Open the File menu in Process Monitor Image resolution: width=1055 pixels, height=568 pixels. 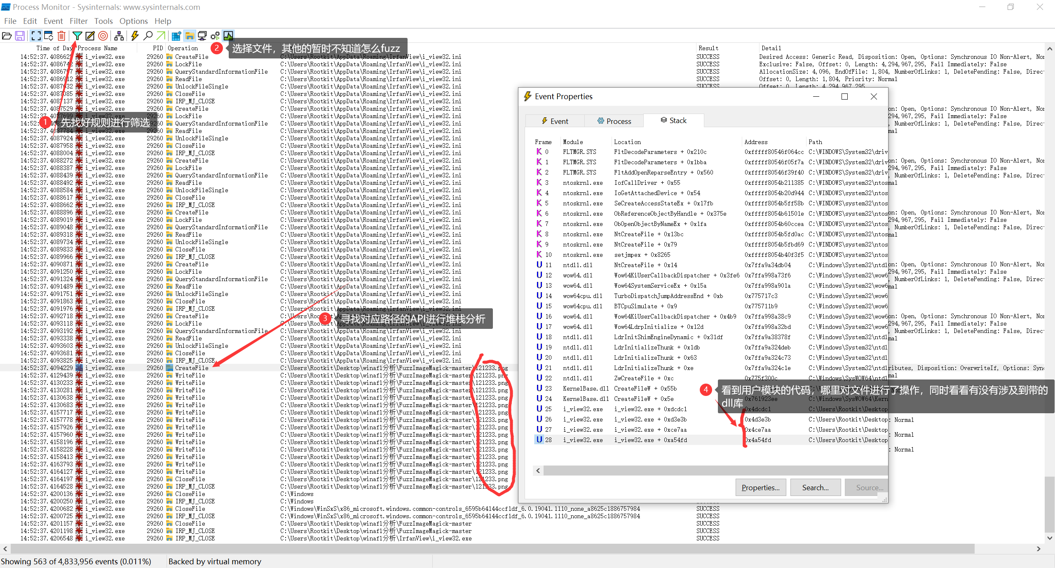[x=10, y=21]
